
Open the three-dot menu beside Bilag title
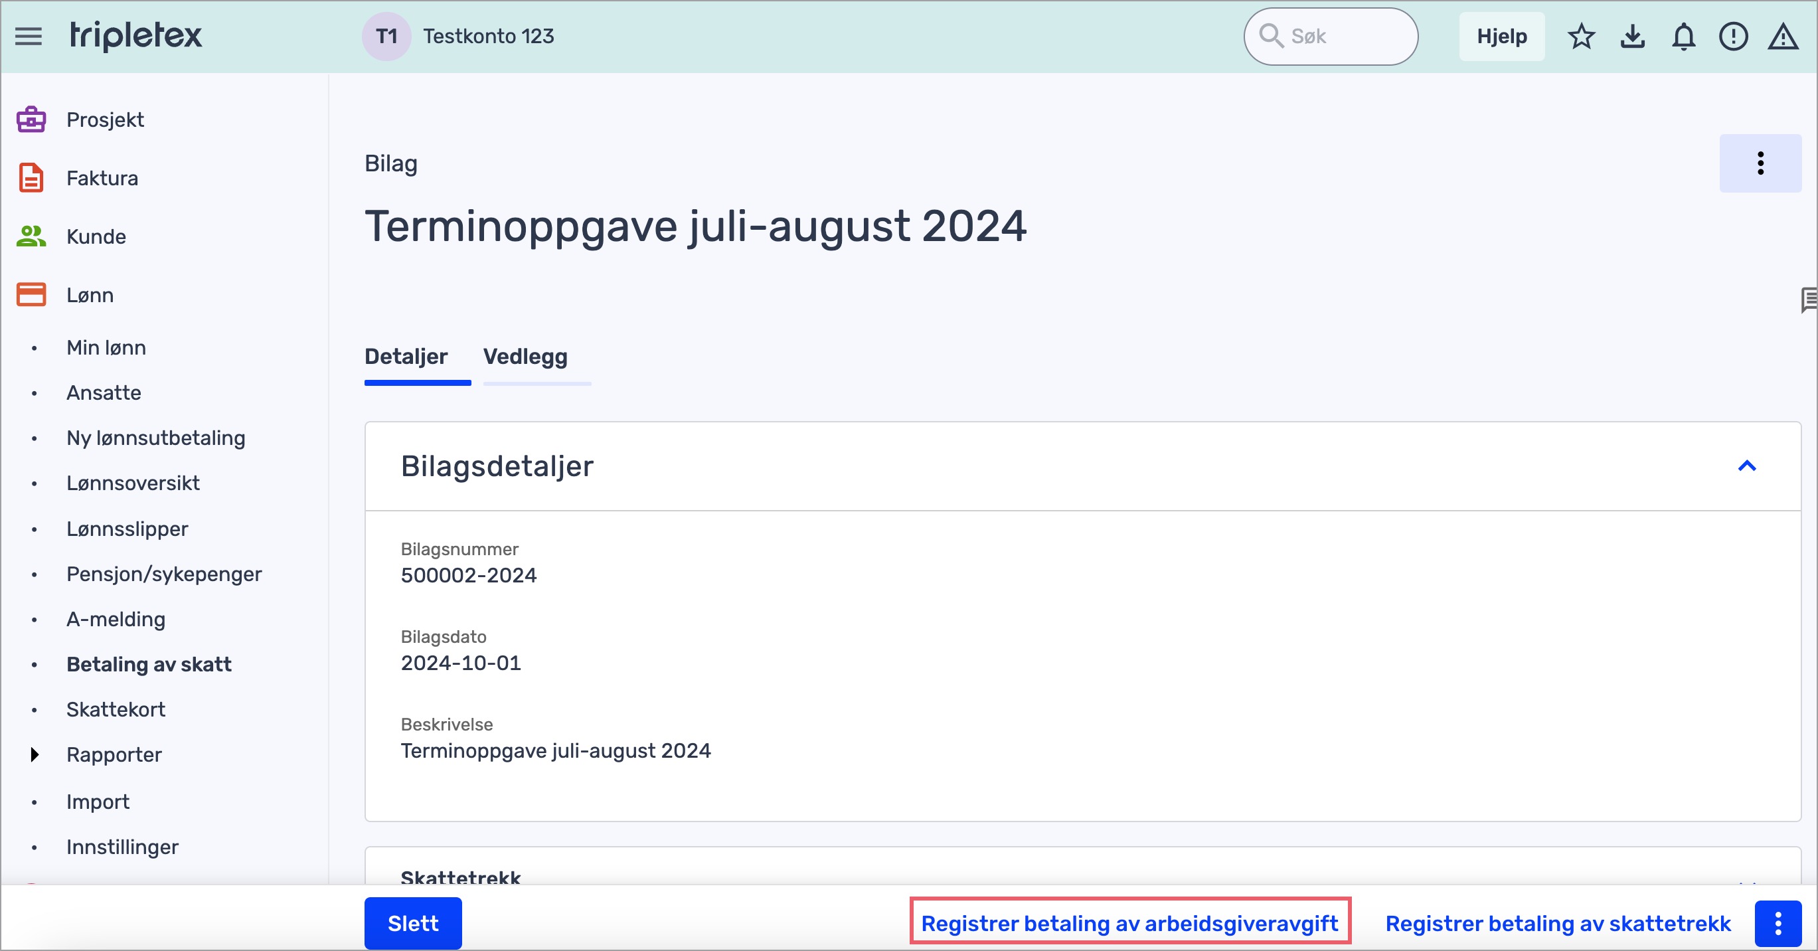1760,163
